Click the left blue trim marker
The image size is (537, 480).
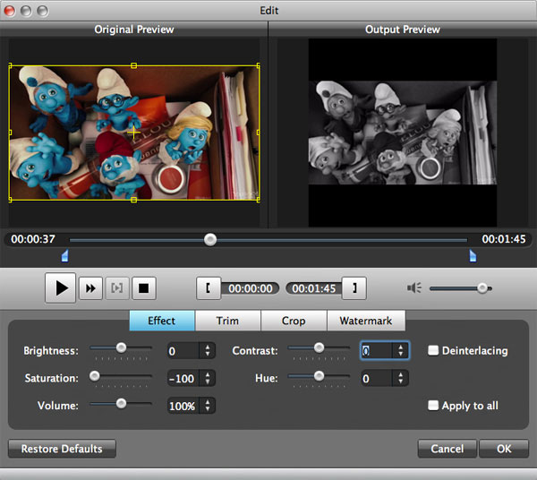(x=64, y=257)
